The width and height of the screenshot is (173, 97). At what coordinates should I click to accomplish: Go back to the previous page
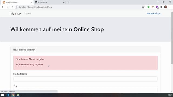click(3, 7)
